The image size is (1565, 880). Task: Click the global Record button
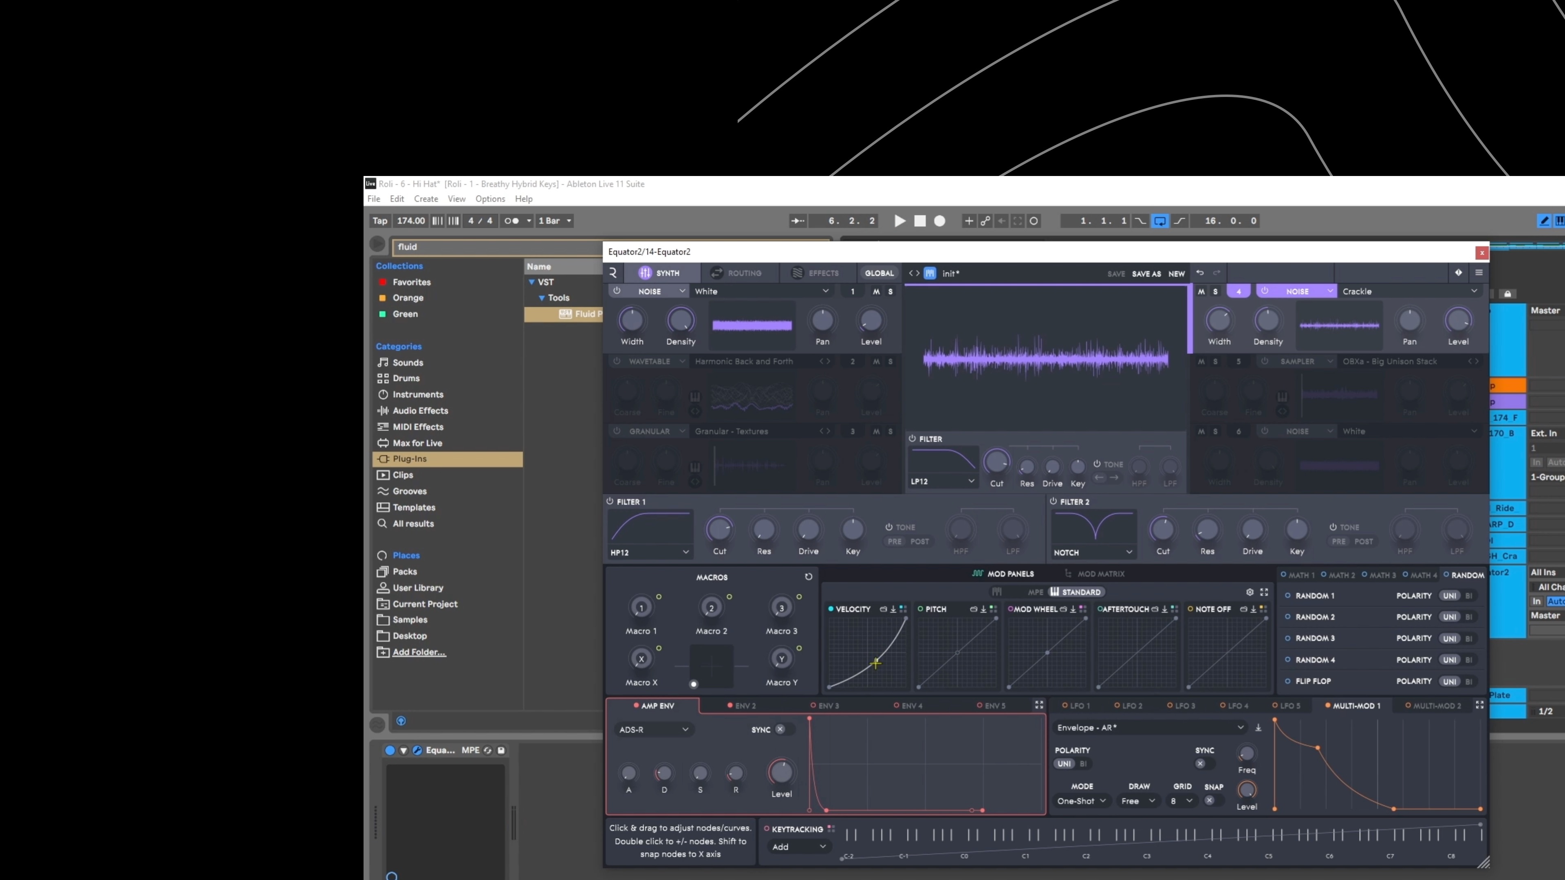coord(940,221)
